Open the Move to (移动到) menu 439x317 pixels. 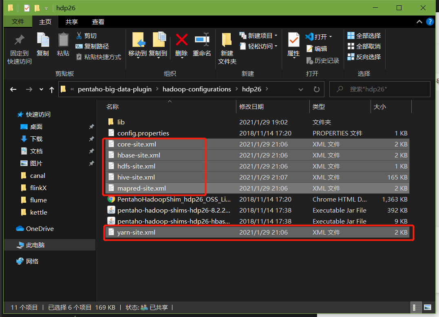click(137, 45)
